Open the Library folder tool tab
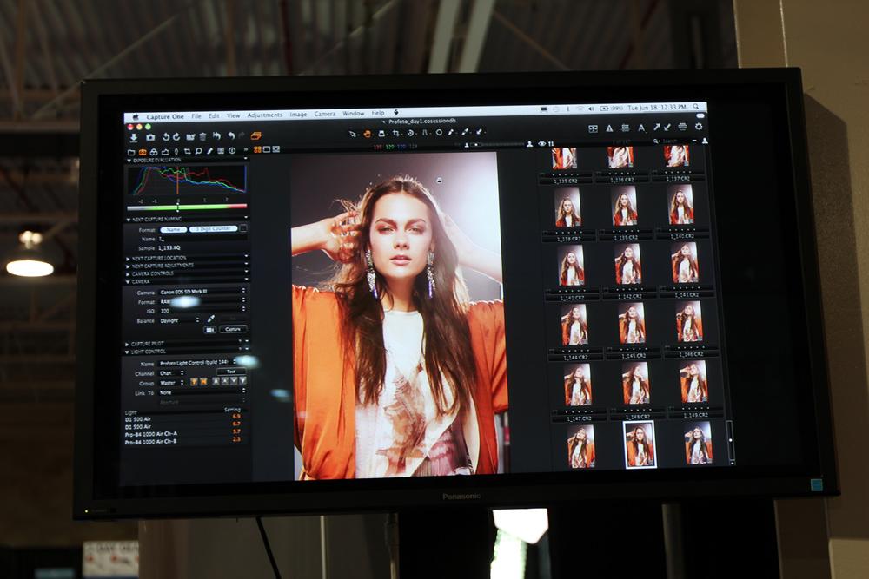This screenshot has height=579, width=869. 132,151
